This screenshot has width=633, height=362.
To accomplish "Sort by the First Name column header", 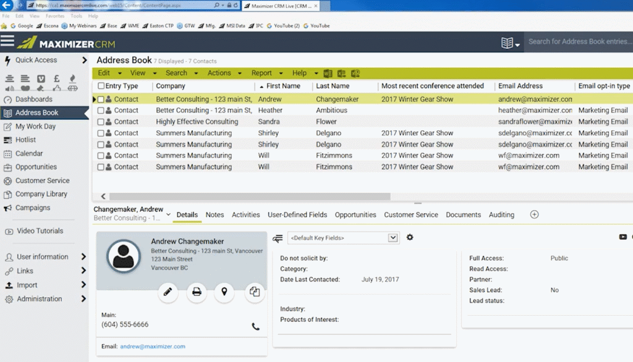I will [x=283, y=86].
